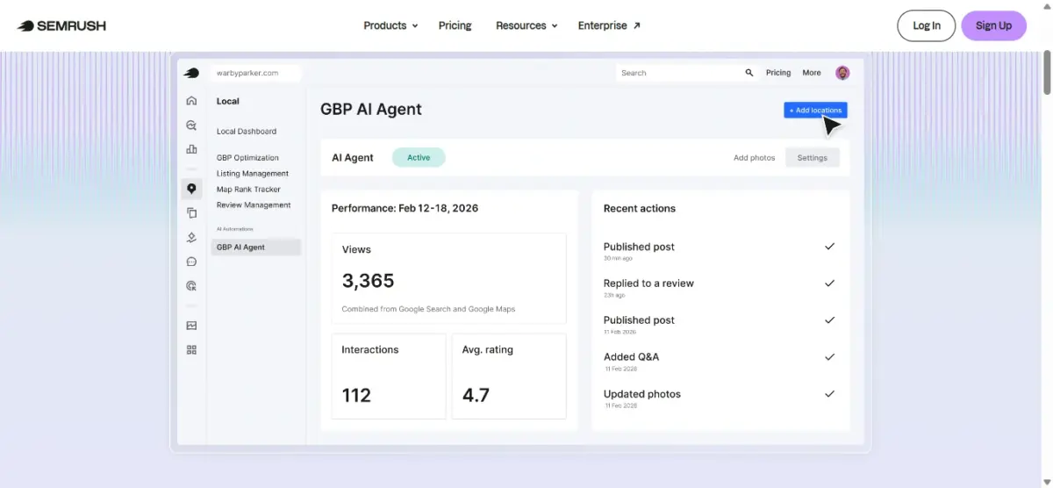The height and width of the screenshot is (488, 1053).
Task: Open Local Dashboard in the sidebar
Action: point(247,132)
